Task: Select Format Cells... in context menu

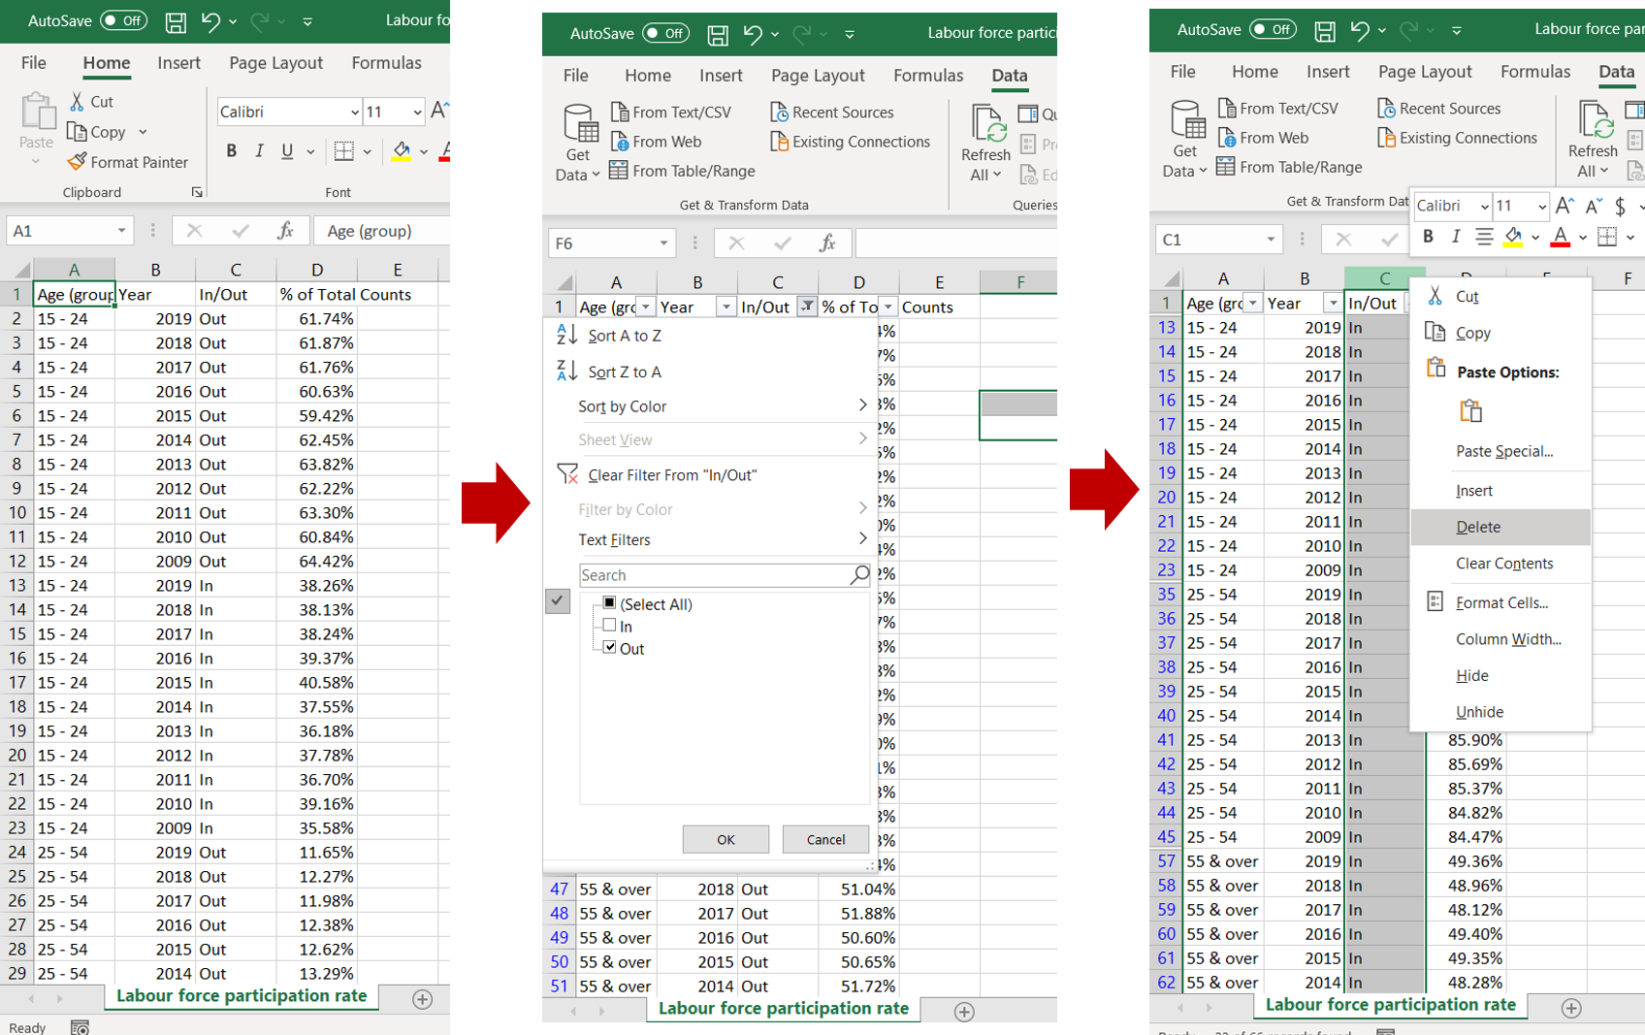Action: [x=1501, y=602]
